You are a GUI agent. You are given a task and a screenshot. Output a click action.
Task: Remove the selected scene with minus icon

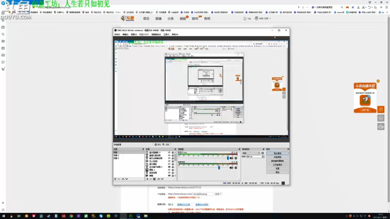tap(118, 179)
